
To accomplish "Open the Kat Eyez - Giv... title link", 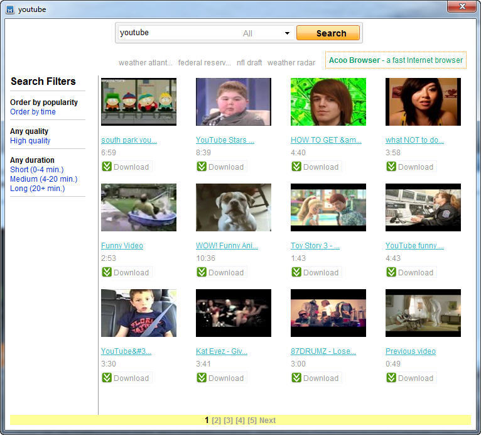I will pos(222,351).
